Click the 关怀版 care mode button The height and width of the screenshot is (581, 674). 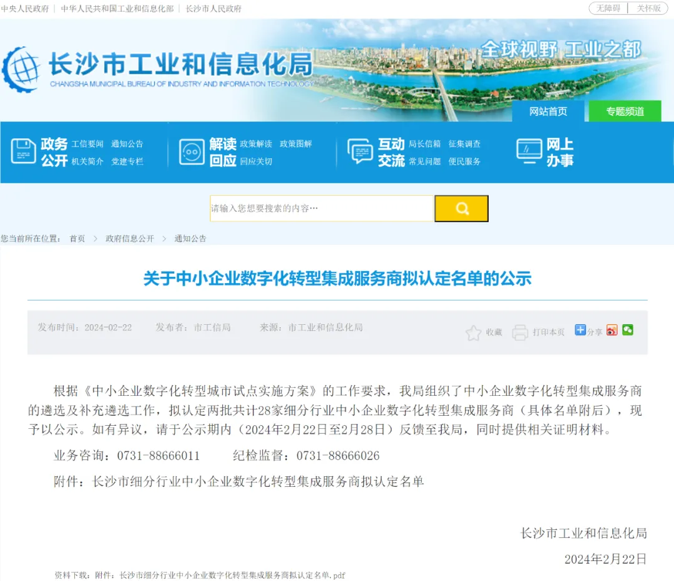pyautogui.click(x=648, y=8)
